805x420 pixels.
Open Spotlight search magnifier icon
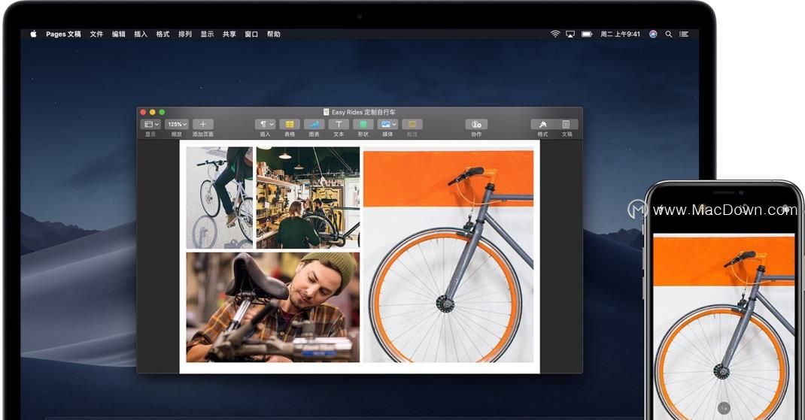[668, 34]
